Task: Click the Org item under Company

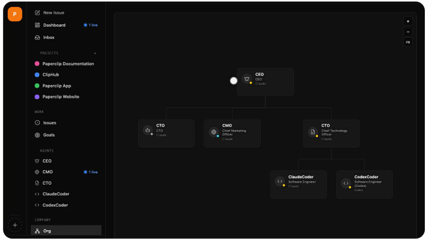Action: tap(47, 231)
